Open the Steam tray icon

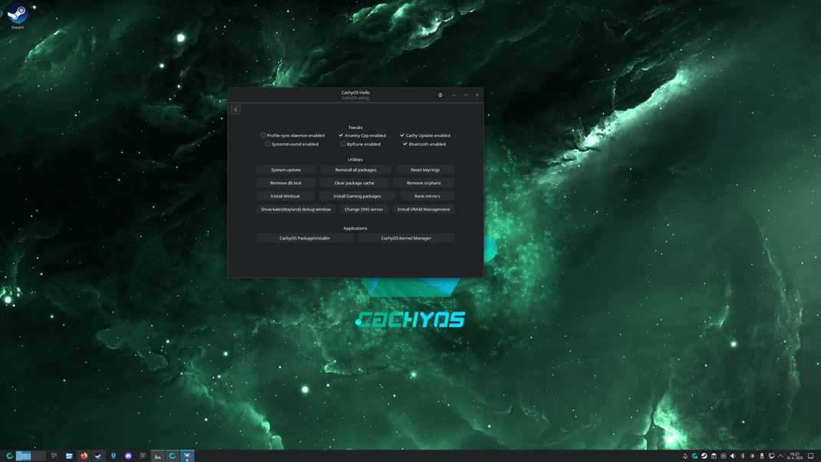click(704, 456)
